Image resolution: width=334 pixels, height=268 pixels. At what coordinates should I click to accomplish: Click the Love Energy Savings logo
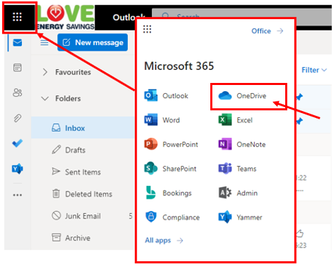tap(65, 18)
